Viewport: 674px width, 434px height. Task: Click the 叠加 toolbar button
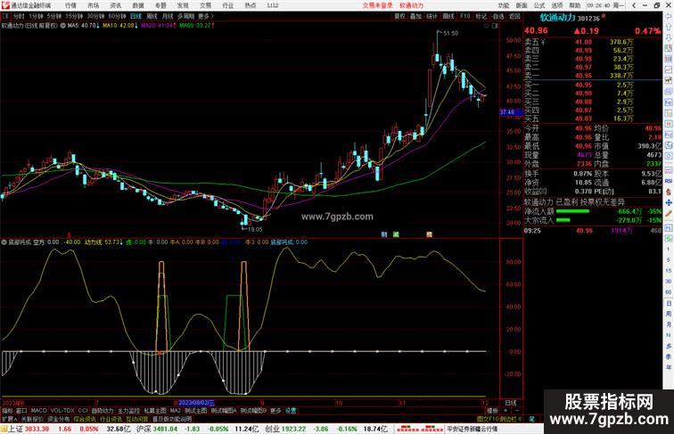click(415, 16)
